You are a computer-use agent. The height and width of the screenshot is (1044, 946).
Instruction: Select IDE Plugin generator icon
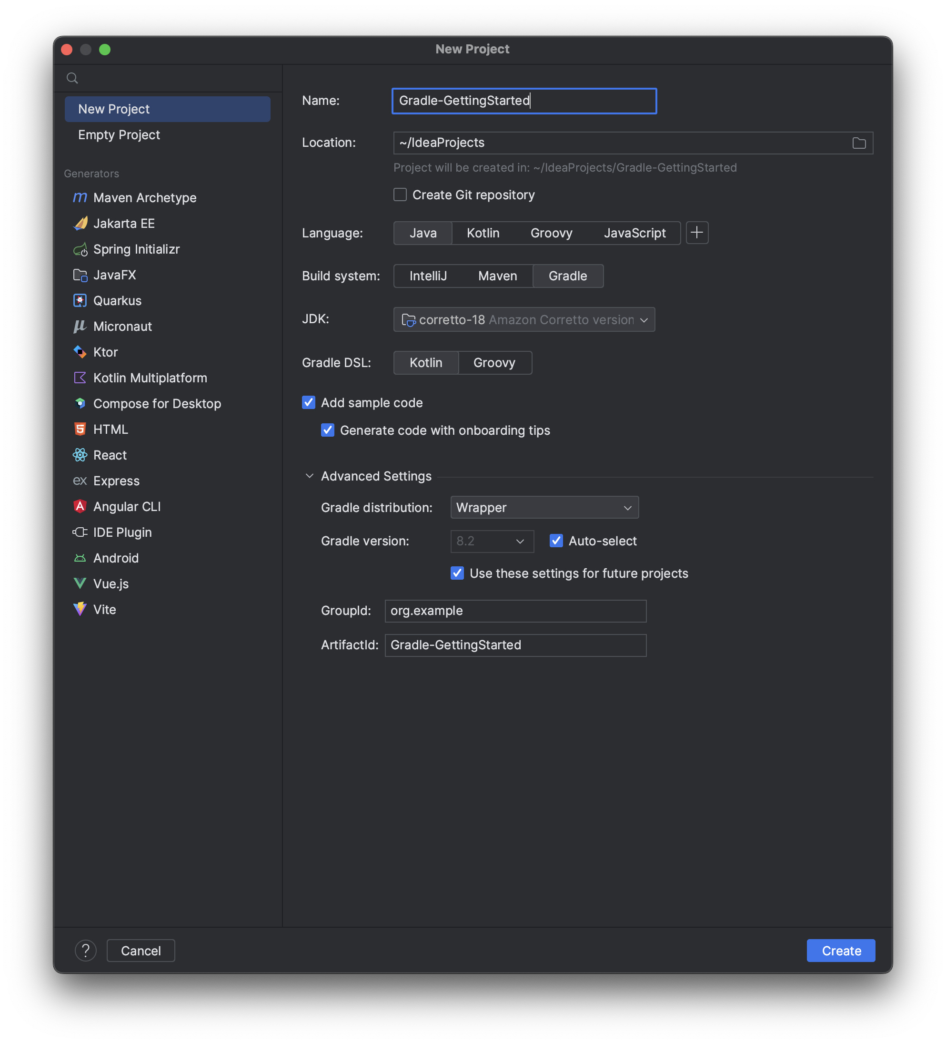[80, 532]
